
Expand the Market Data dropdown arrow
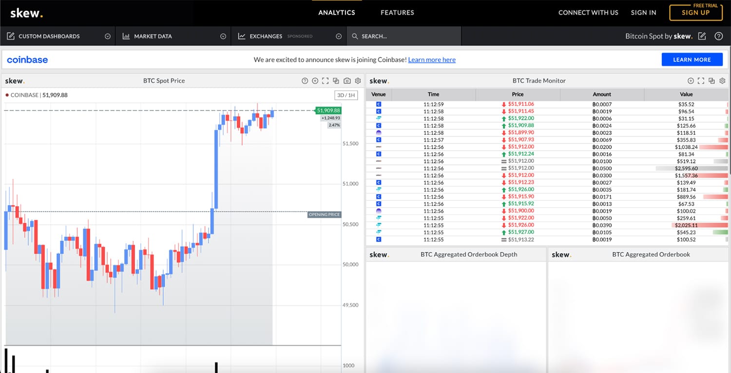click(223, 36)
